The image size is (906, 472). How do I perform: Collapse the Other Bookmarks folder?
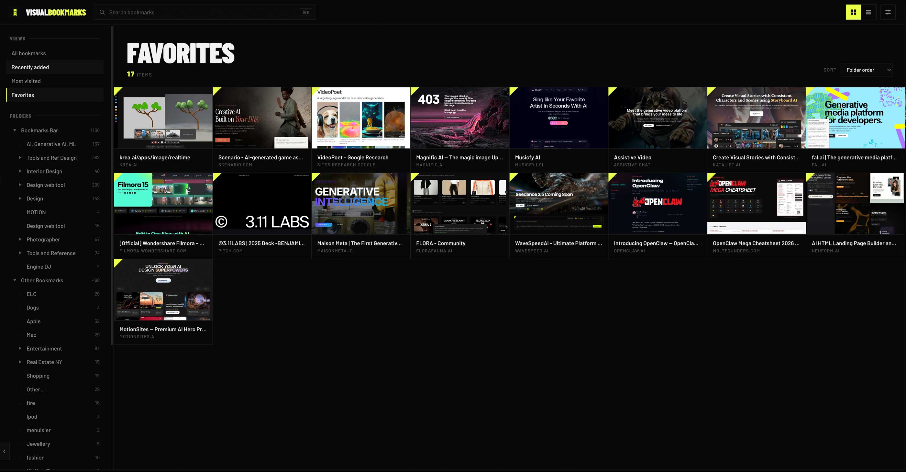[15, 280]
